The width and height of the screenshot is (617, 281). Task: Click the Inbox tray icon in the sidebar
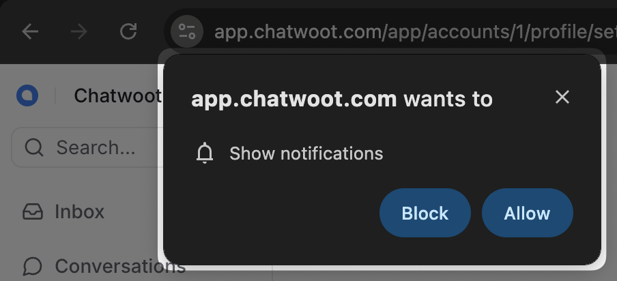coord(33,211)
